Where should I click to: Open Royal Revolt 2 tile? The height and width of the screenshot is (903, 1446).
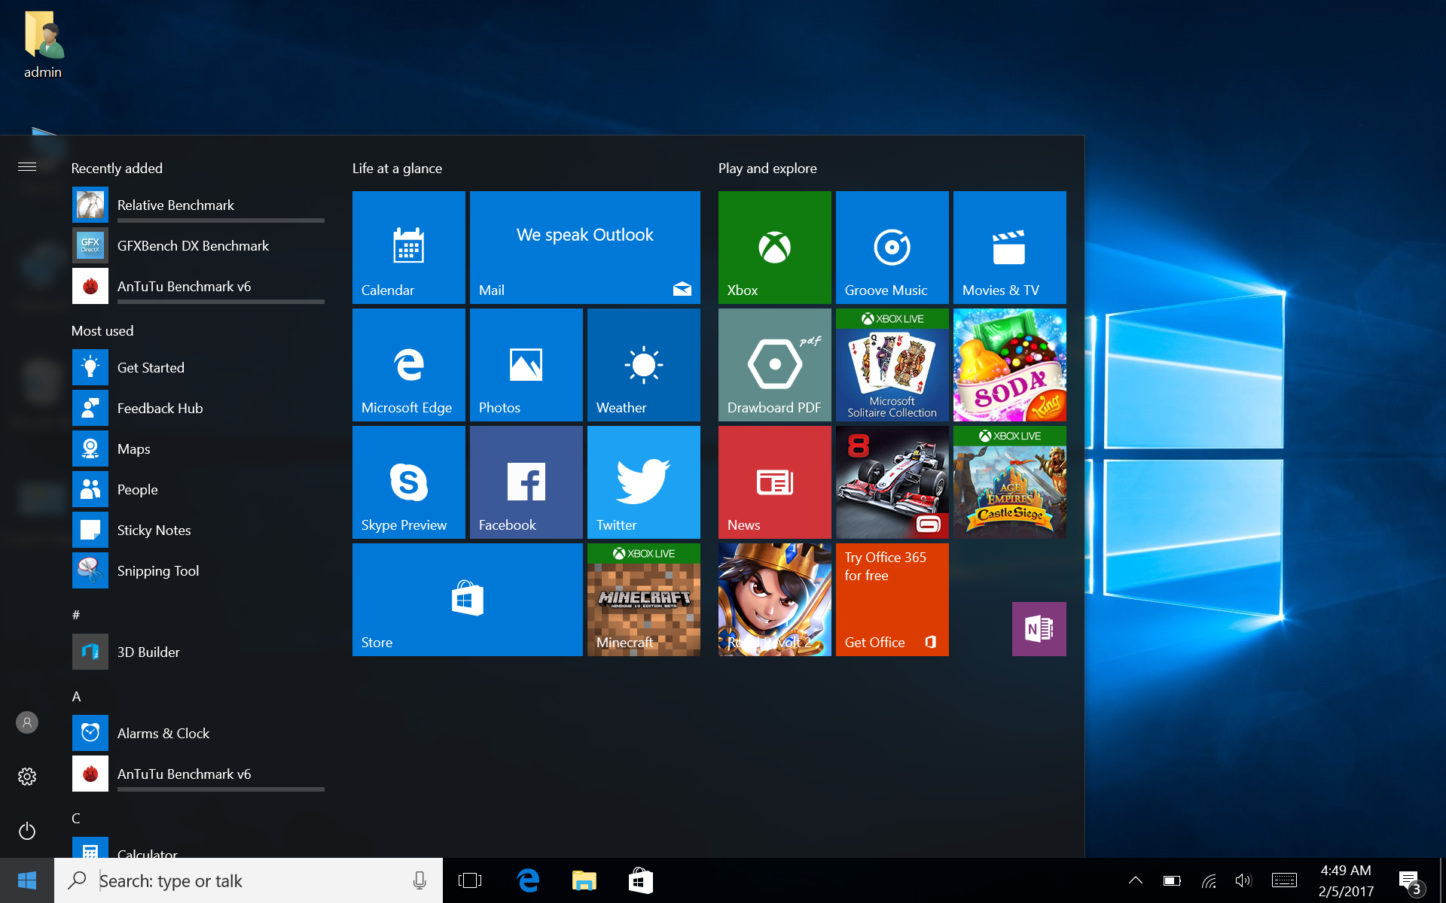tap(775, 600)
